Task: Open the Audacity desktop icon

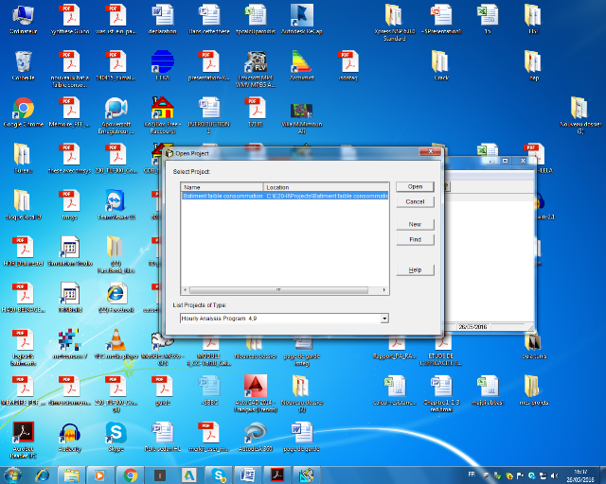Action: pos(69,433)
